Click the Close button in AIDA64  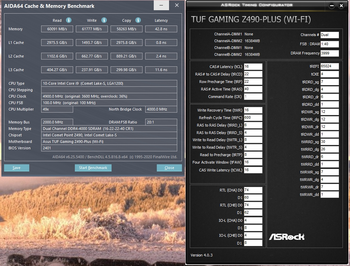click(x=169, y=168)
